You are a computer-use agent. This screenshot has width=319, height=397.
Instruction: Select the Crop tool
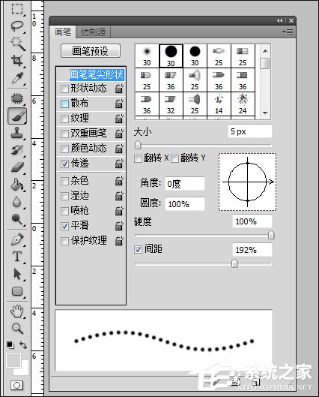pyautogui.click(x=17, y=61)
